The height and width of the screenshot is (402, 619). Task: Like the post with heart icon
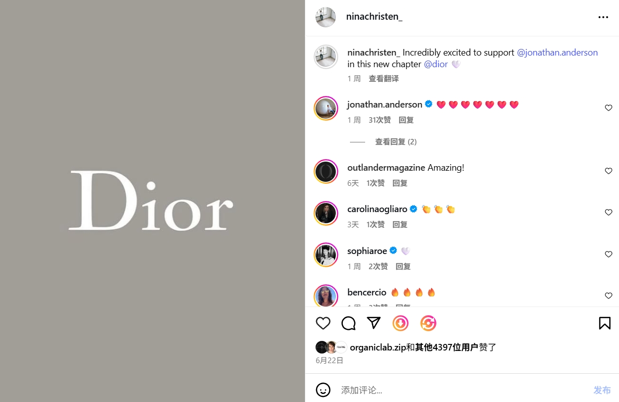tap(323, 323)
